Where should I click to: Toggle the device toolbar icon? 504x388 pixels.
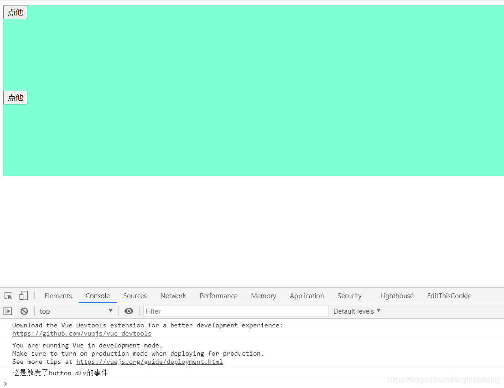23,295
